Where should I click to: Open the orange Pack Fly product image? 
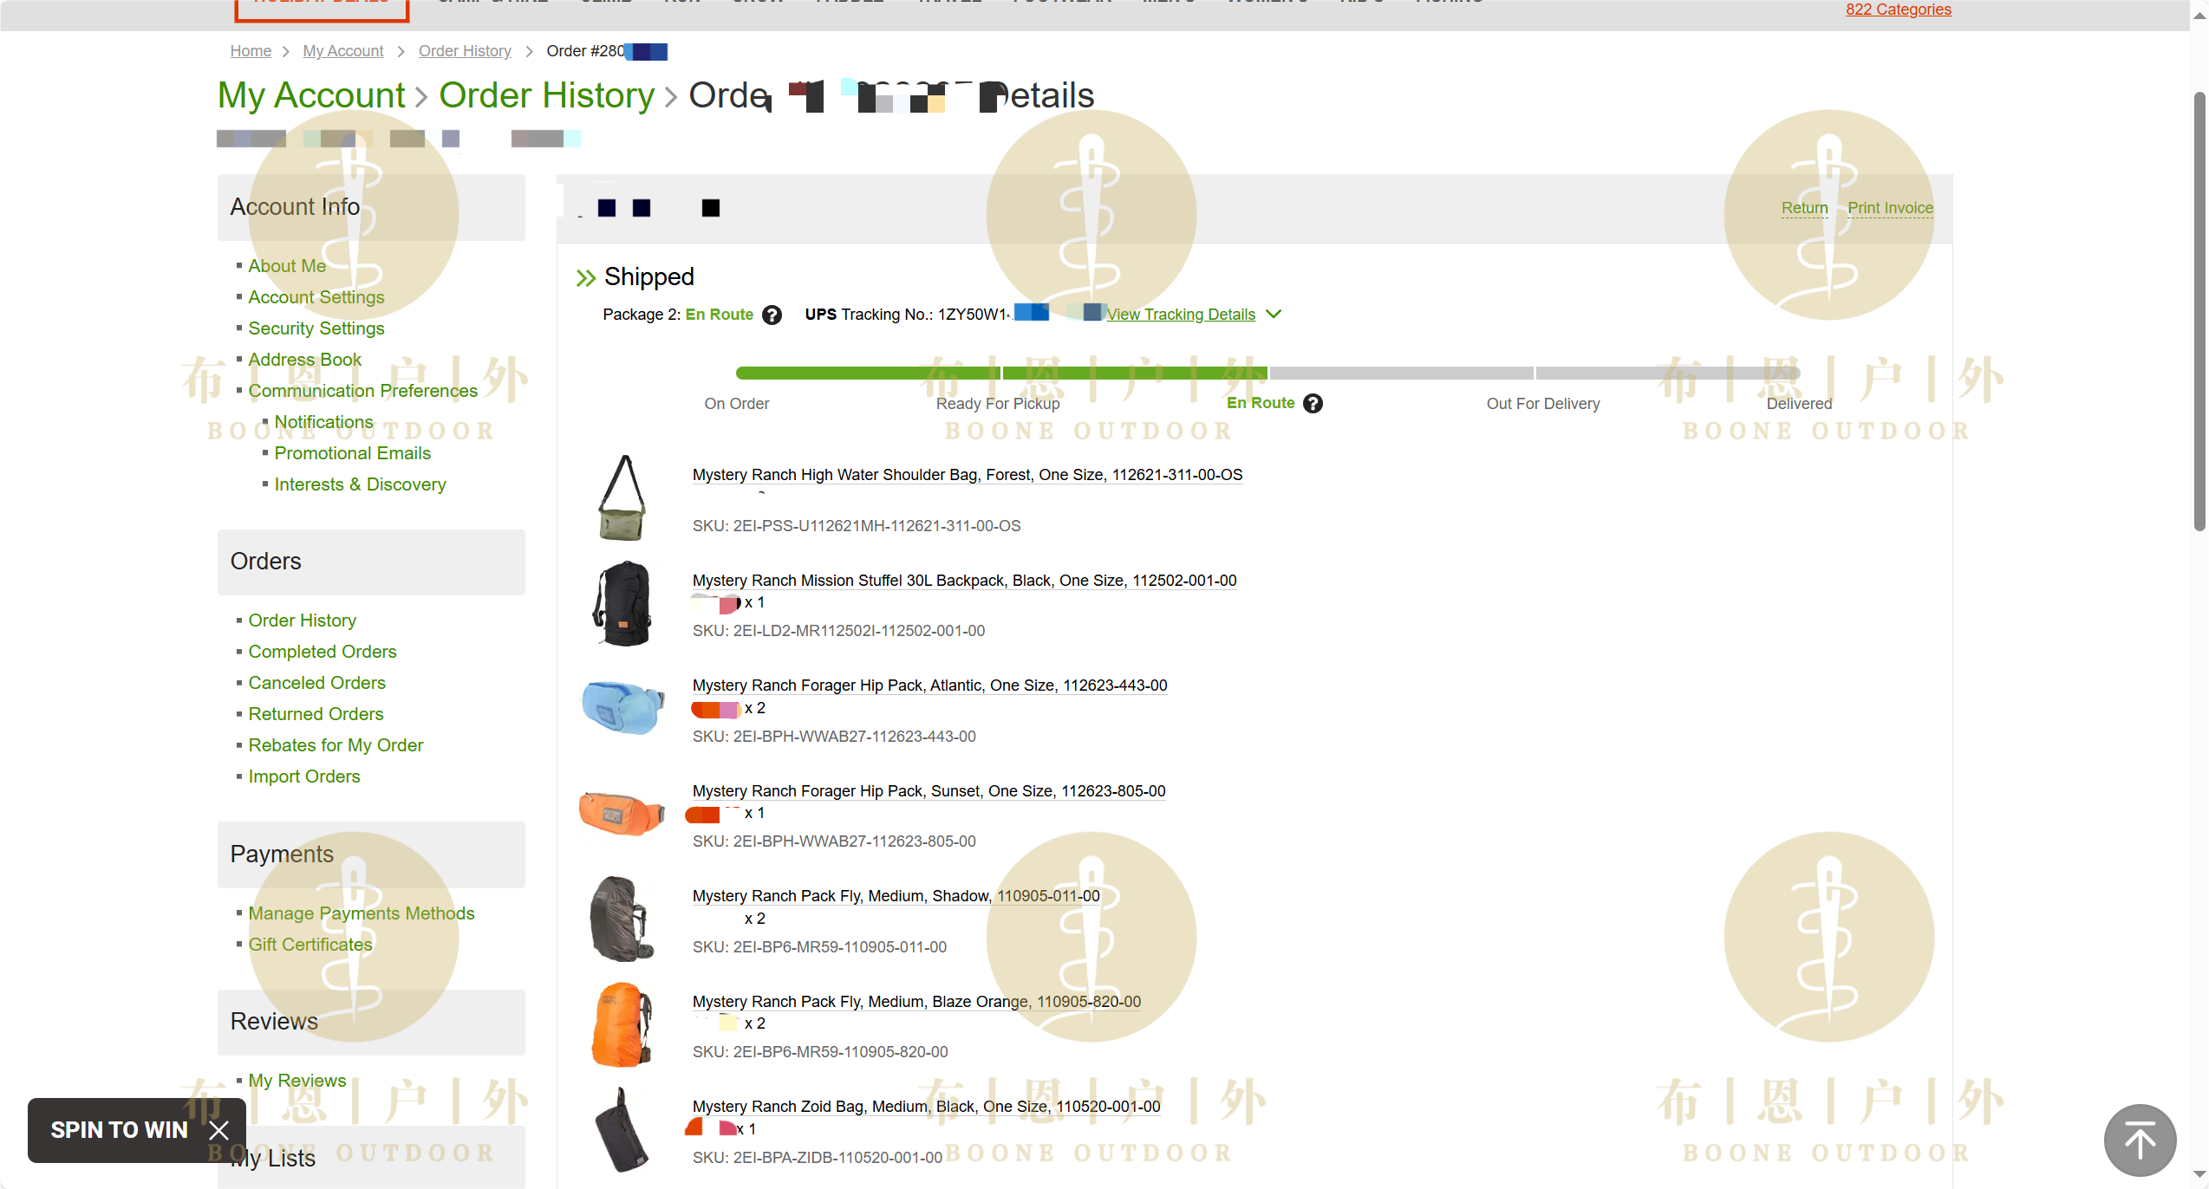click(x=622, y=1024)
